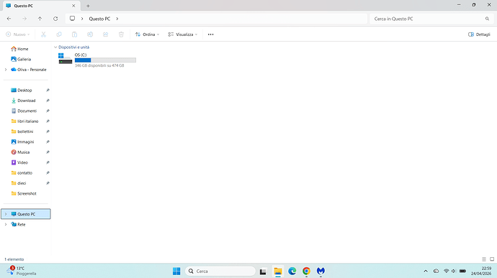Open Wi-Fi network tray icon
This screenshot has height=278, width=497.
[x=447, y=271]
